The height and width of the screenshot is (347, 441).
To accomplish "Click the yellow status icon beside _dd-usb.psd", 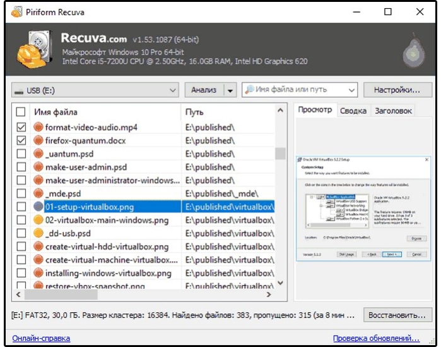I will [38, 233].
